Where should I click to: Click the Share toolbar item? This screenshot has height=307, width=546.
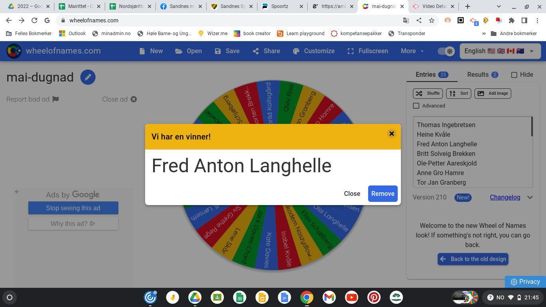(266, 51)
